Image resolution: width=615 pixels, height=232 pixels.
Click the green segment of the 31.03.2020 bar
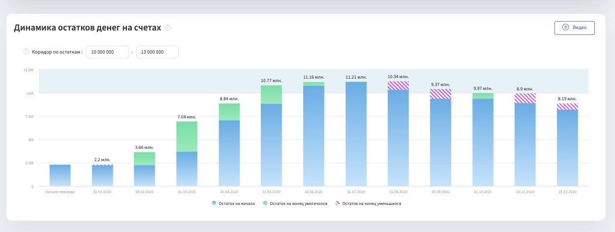coord(187,137)
